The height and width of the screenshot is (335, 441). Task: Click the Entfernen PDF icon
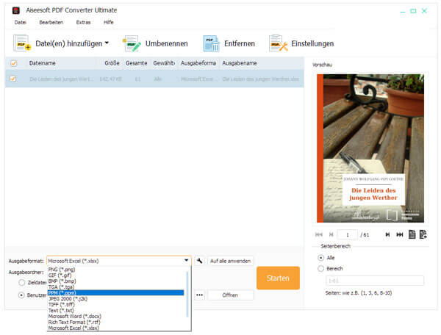click(212, 43)
